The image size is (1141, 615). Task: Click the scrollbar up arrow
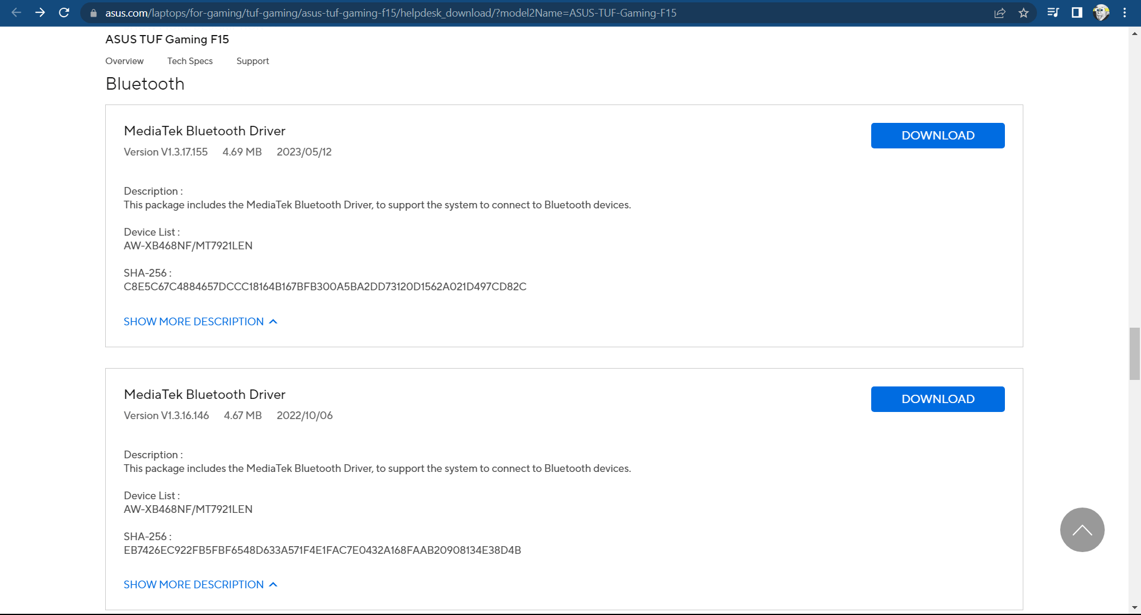click(x=1135, y=34)
